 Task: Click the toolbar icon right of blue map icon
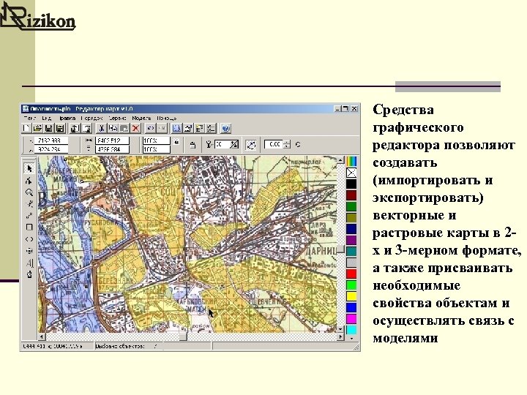pyautogui.click(x=188, y=128)
